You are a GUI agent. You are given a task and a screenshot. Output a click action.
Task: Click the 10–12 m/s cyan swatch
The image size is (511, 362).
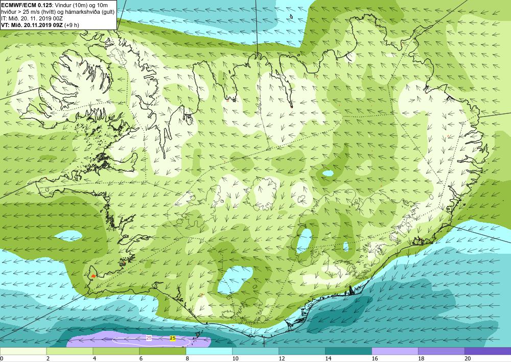(x=255, y=351)
